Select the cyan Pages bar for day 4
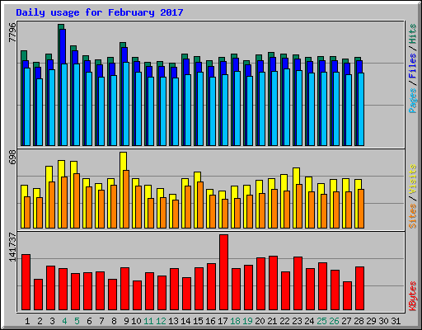 [x=64, y=105]
